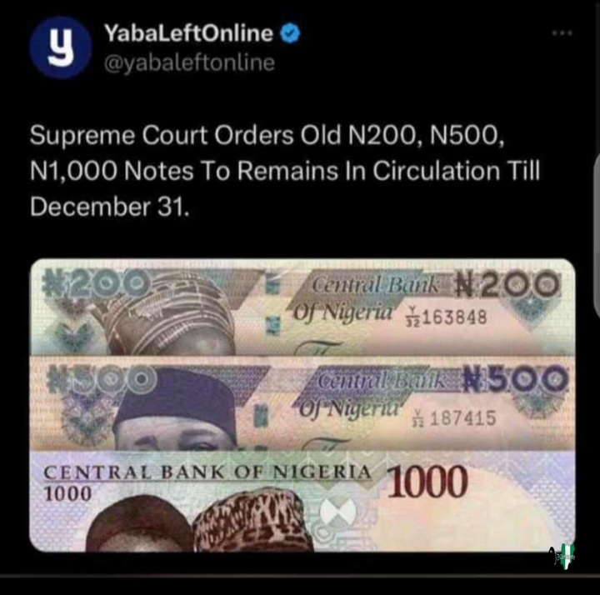The width and height of the screenshot is (600, 595).
Task: Click the bold ₦500 denomination beside Central Bank
Action: tap(515, 378)
